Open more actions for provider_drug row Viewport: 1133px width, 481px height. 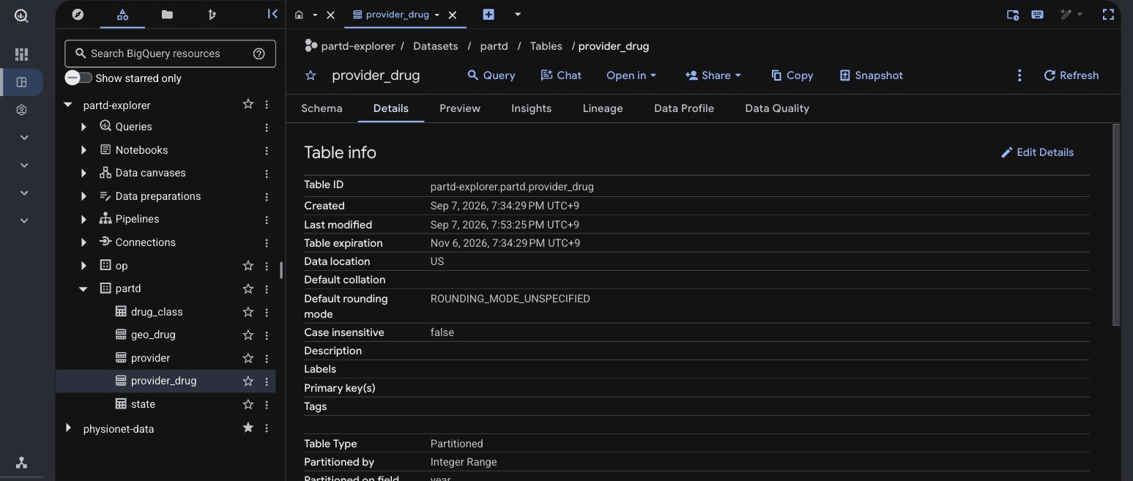[x=267, y=381]
